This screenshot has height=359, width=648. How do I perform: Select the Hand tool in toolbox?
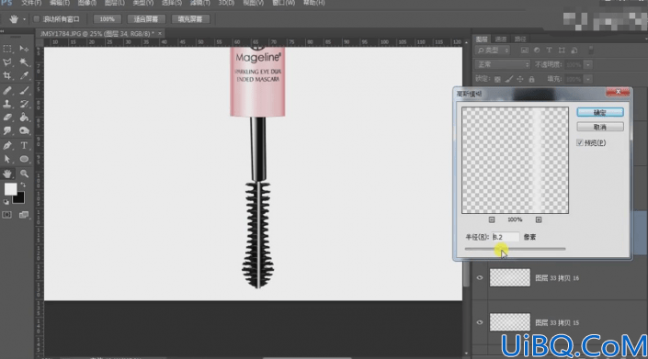coord(7,174)
